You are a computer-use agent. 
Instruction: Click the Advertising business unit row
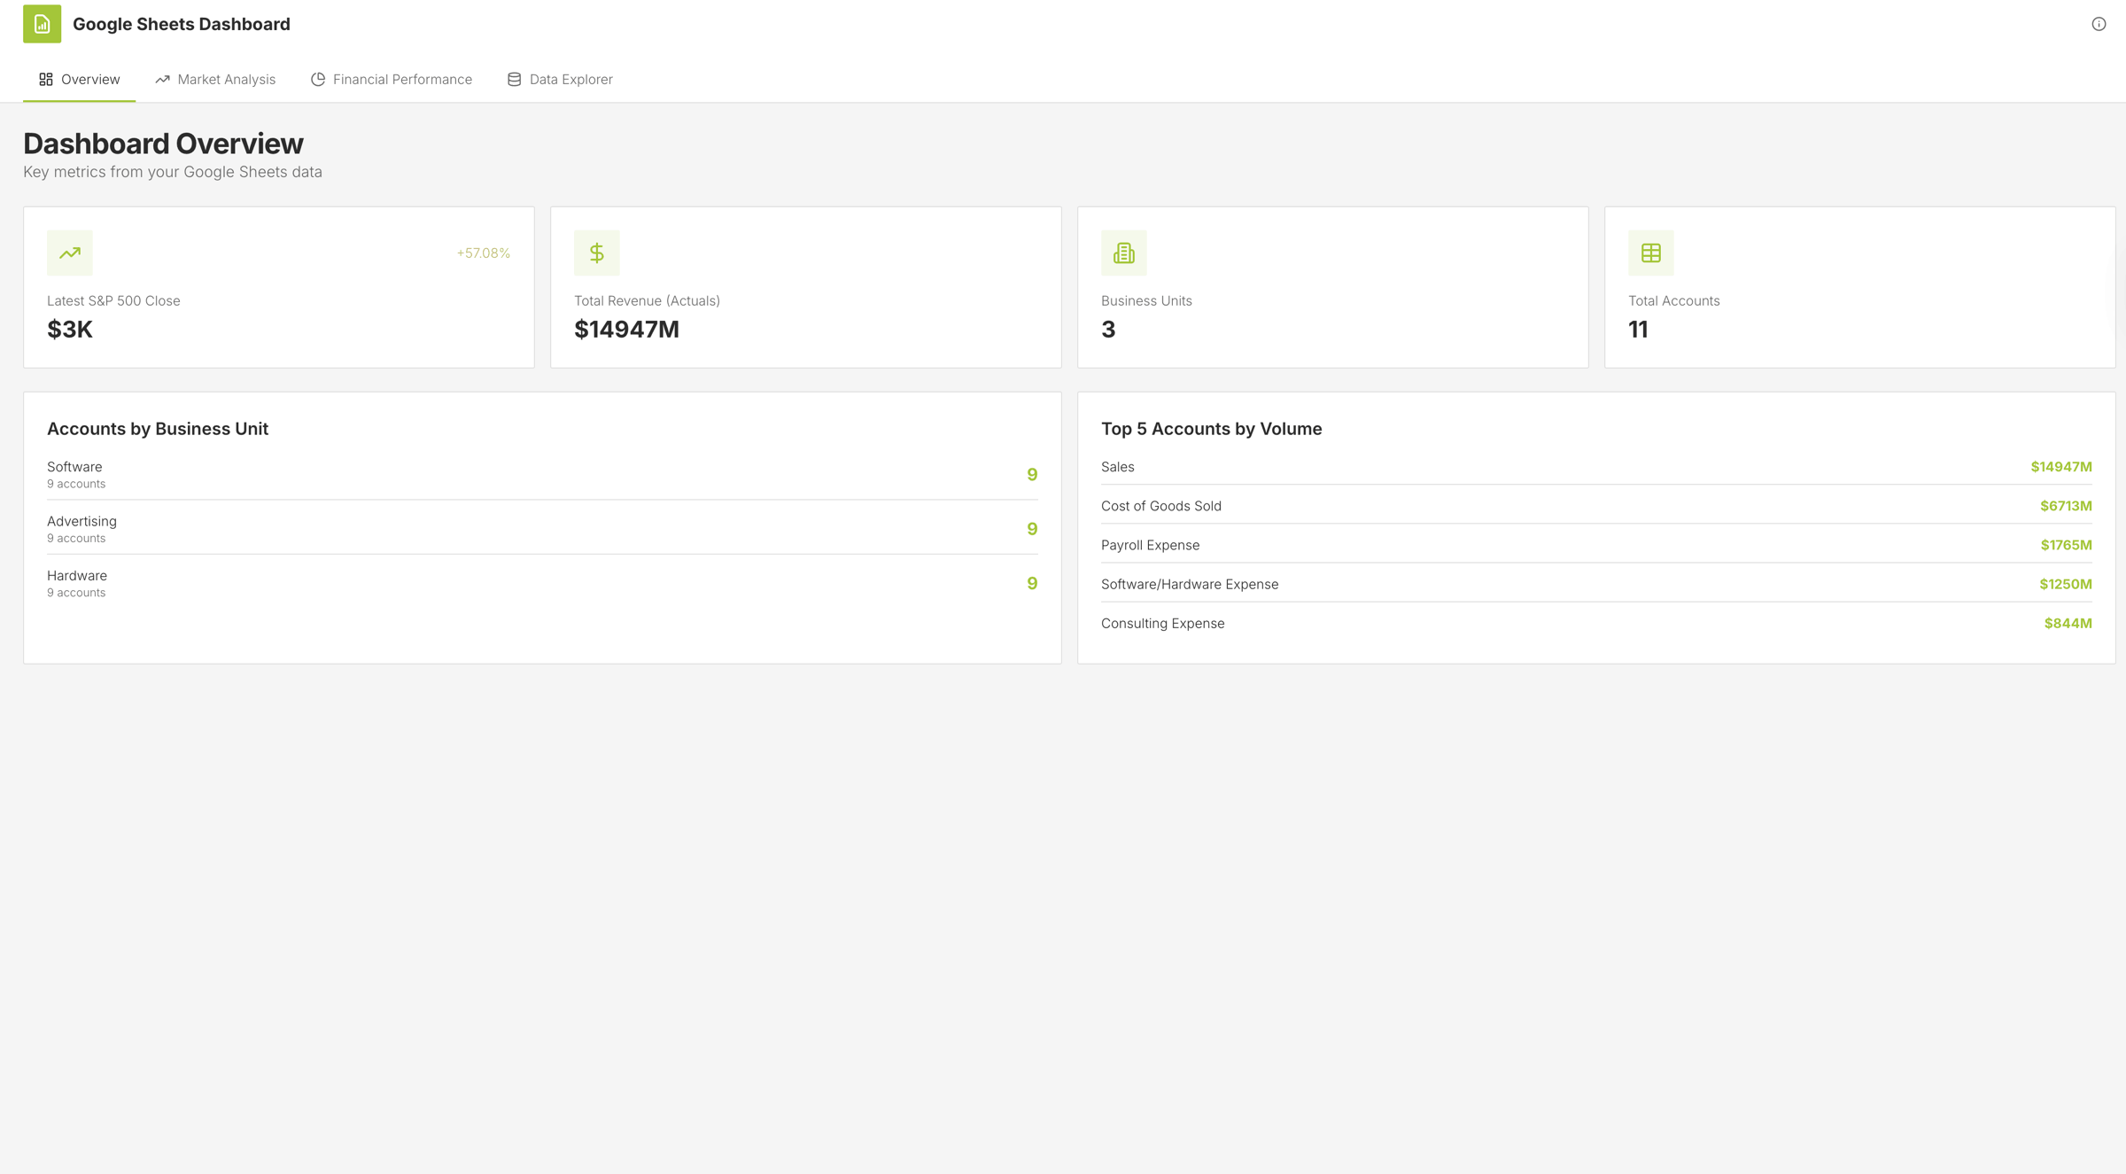click(x=541, y=529)
